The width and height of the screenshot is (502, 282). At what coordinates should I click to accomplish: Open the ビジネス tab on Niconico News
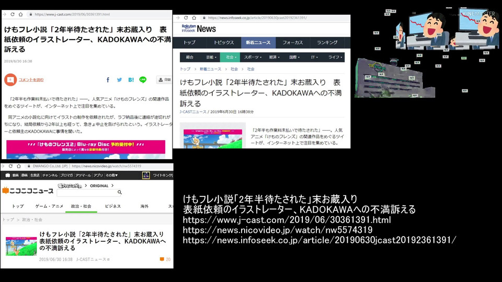tap(113, 206)
